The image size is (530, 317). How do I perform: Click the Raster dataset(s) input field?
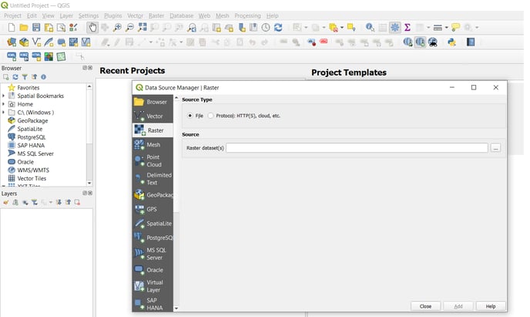[x=357, y=148]
